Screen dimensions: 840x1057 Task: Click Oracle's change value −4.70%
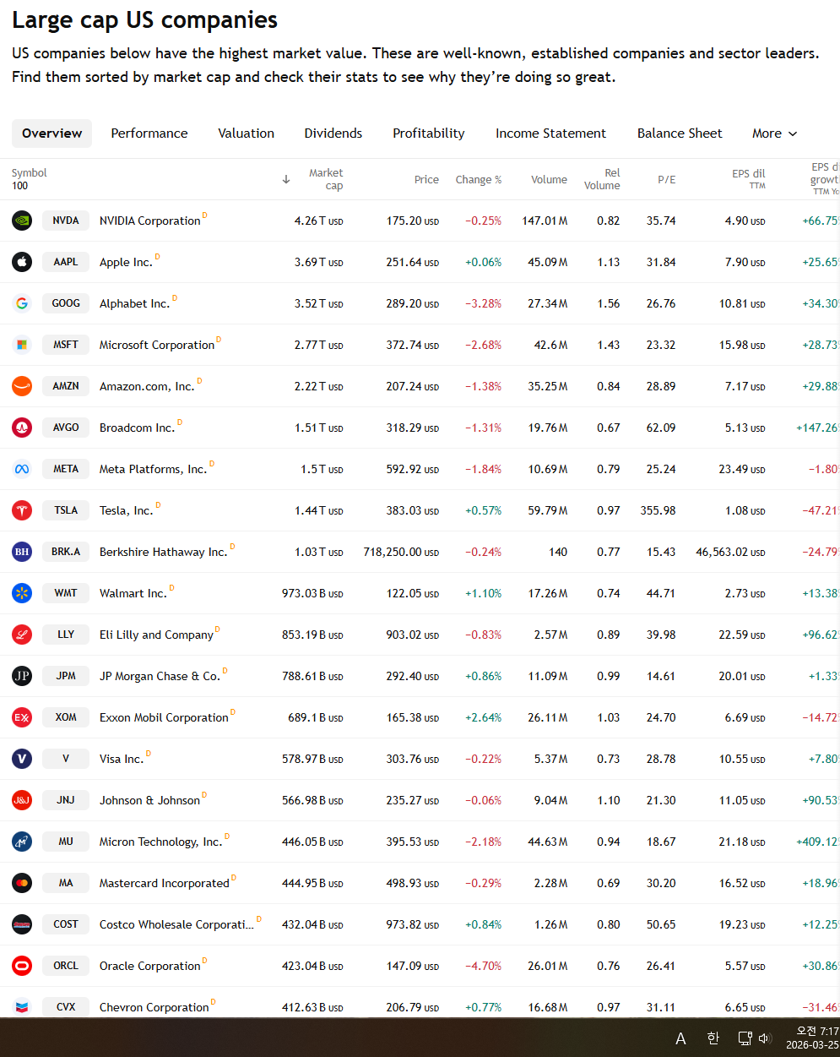pos(483,966)
